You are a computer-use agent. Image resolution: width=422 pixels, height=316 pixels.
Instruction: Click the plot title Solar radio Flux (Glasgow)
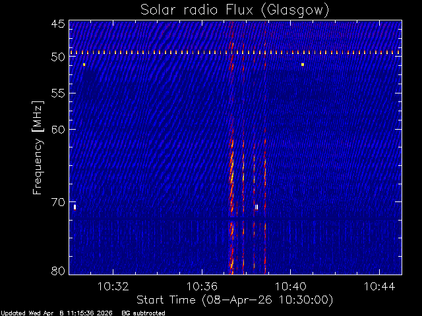click(235, 11)
